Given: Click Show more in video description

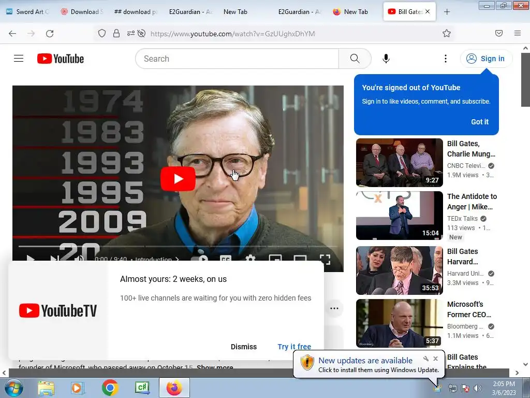Looking at the screenshot, I should click(x=215, y=366).
